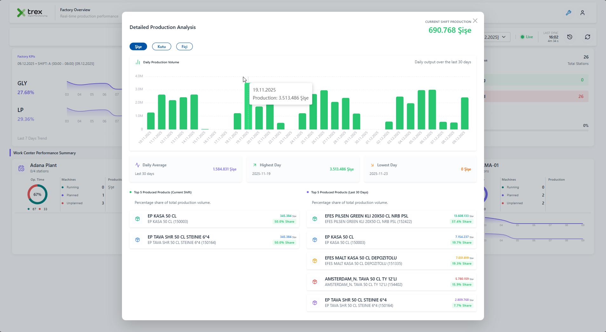The image size is (606, 332).
Task: Click the Daily Production Volume chart icon
Action: pos(138,62)
